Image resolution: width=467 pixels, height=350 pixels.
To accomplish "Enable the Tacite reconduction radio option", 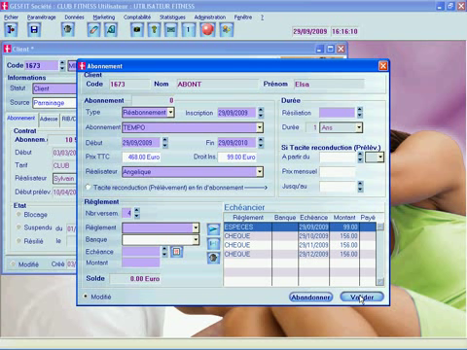I will [88, 188].
